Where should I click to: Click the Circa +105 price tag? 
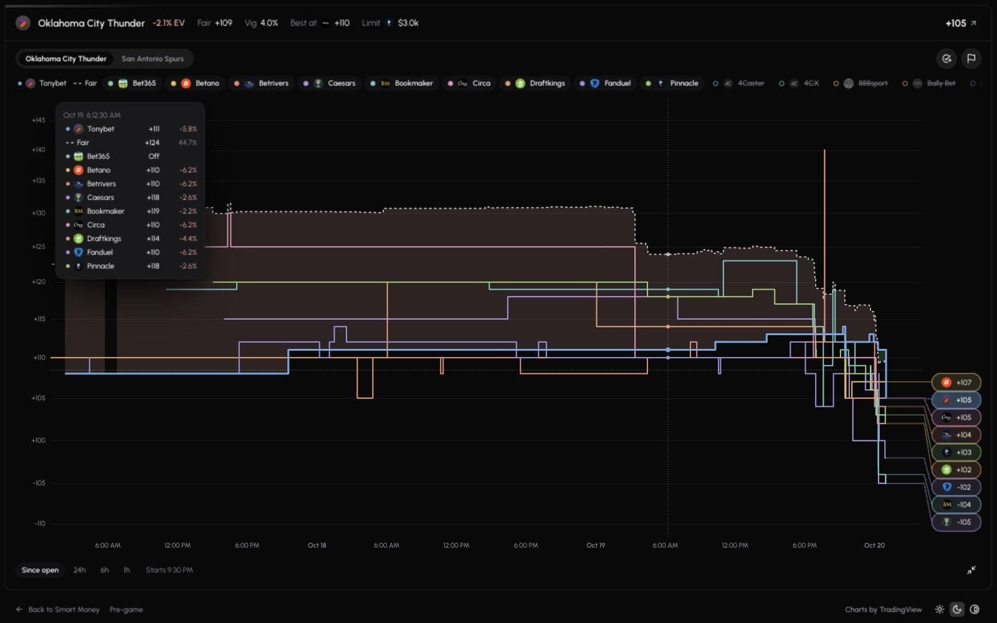click(x=956, y=417)
